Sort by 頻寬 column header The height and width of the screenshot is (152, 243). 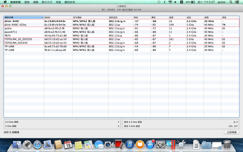[212, 17]
